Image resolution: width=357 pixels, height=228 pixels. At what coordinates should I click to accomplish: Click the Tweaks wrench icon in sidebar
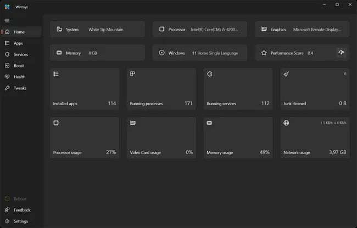pyautogui.click(x=7, y=88)
